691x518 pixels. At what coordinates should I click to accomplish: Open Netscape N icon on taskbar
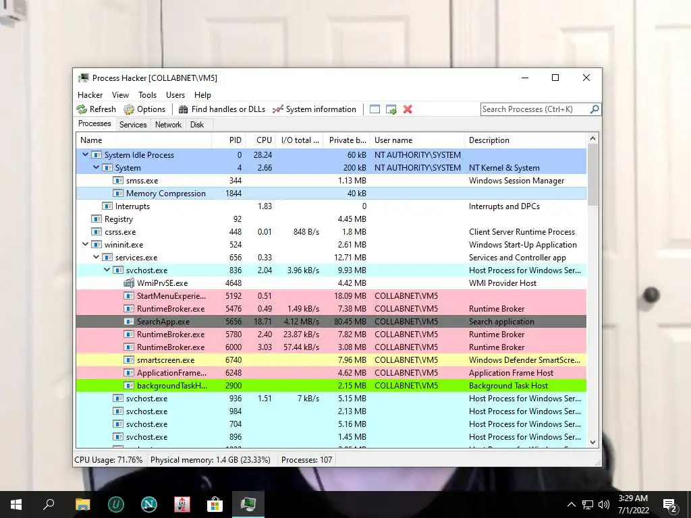click(x=149, y=505)
